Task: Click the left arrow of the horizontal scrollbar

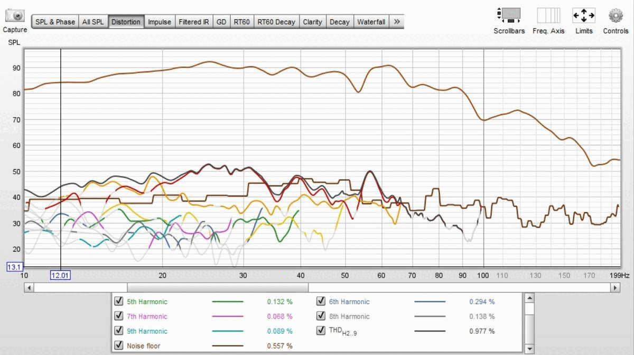Action: [29, 288]
